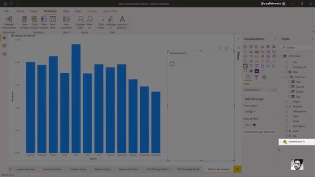Switch to the Insert ribbon tab

[x=34, y=11]
